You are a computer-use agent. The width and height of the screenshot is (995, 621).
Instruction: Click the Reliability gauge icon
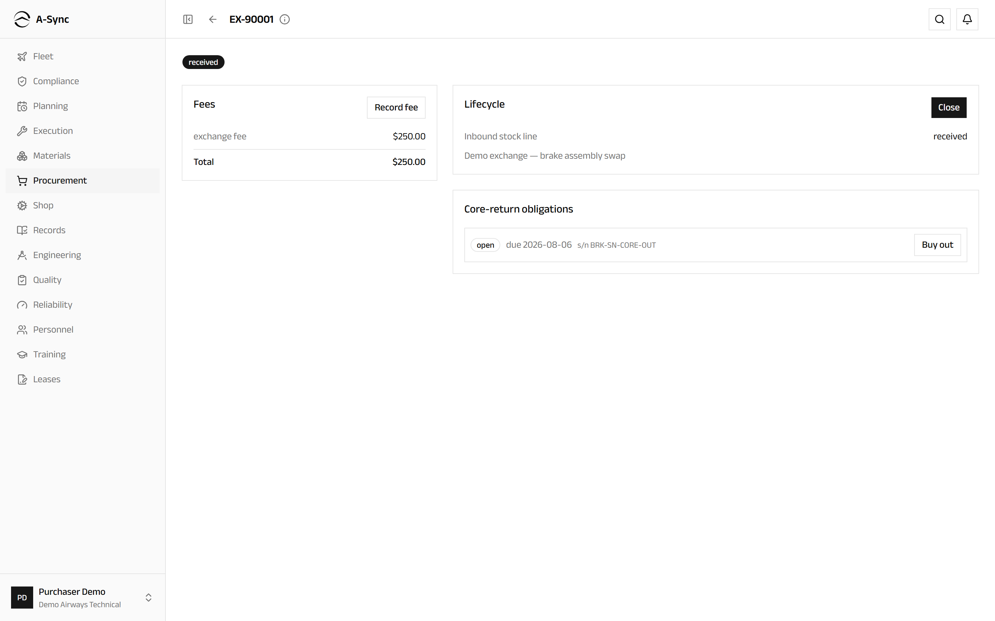coord(22,305)
